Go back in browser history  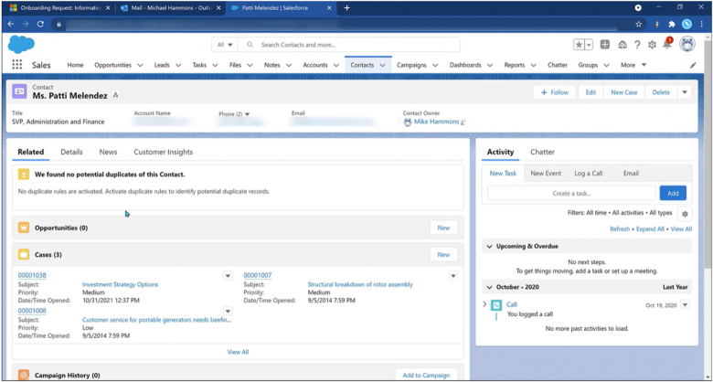click(11, 24)
